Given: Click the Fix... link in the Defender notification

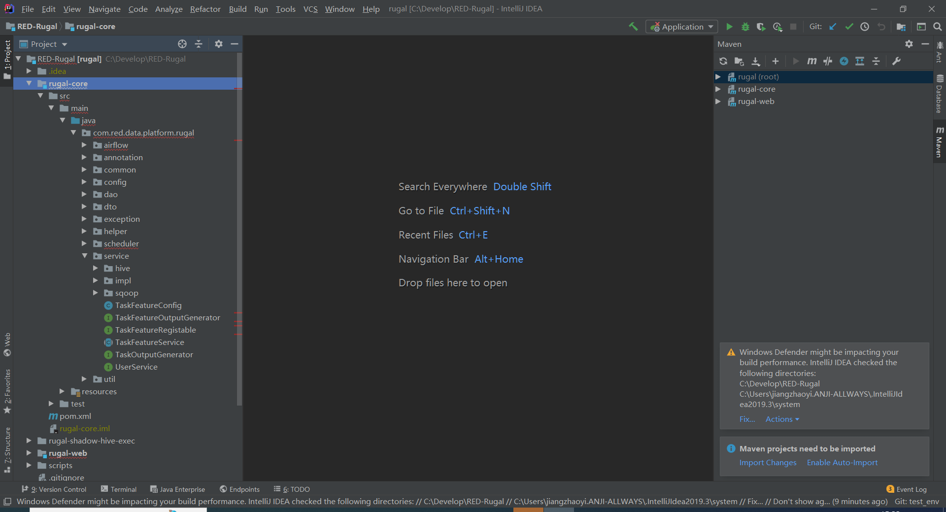Looking at the screenshot, I should [x=747, y=419].
